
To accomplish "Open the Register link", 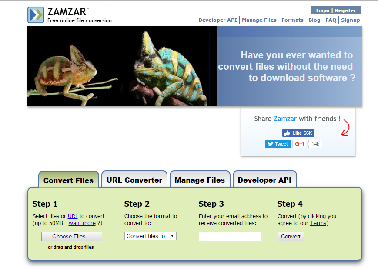I will tap(345, 10).
